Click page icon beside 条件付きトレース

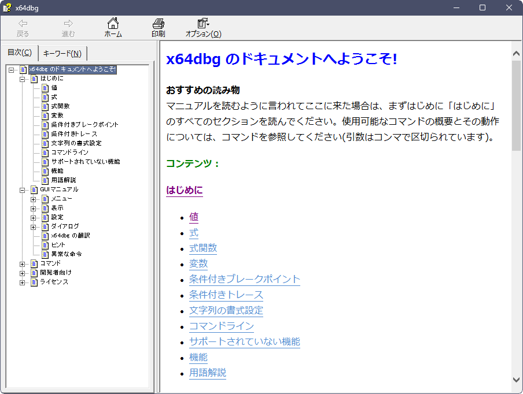coord(45,134)
